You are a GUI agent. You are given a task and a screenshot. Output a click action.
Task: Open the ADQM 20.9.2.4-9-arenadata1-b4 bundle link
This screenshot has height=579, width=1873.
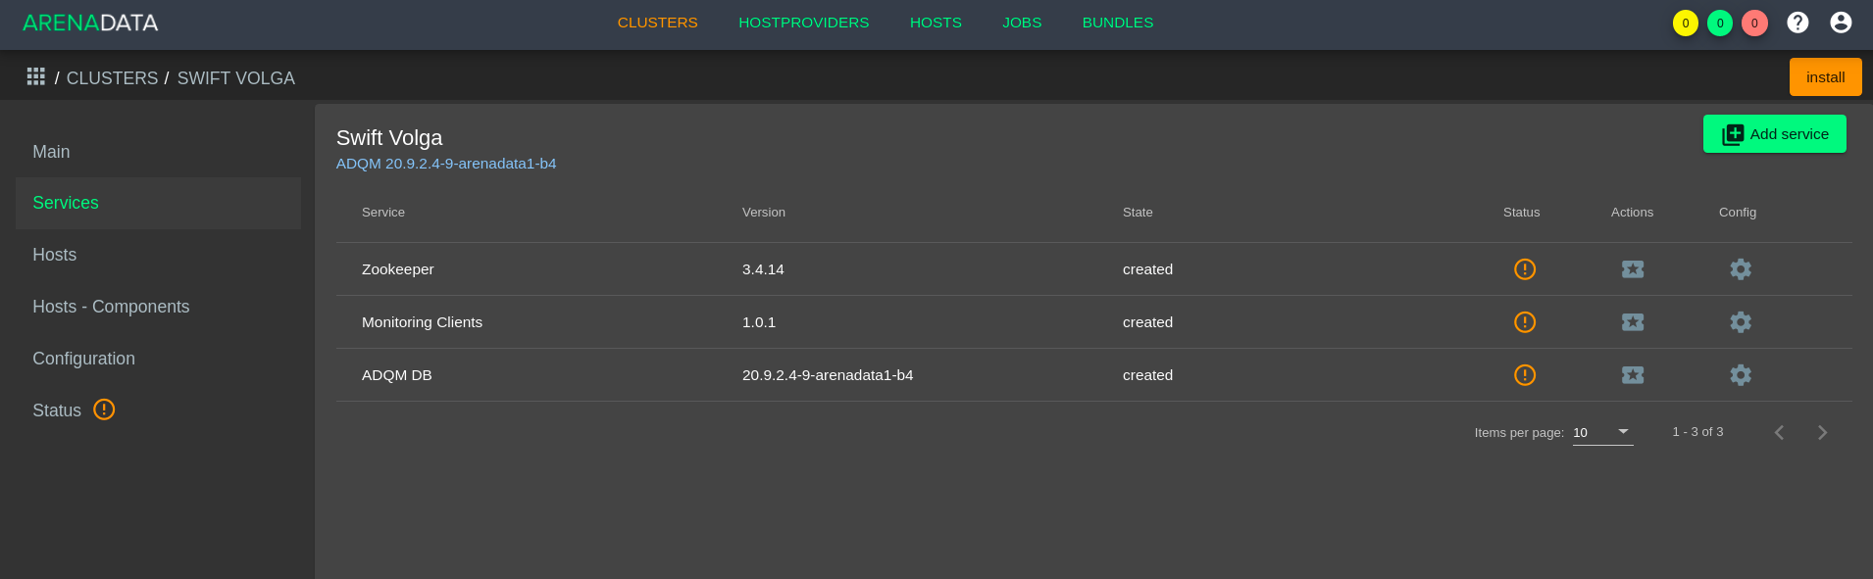pyautogui.click(x=446, y=164)
